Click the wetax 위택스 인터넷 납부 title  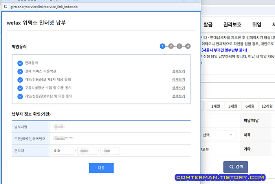pyautogui.click(x=36, y=23)
